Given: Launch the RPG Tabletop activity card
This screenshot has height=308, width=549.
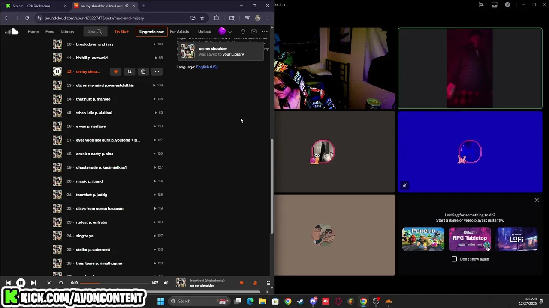Looking at the screenshot, I should [x=470, y=239].
